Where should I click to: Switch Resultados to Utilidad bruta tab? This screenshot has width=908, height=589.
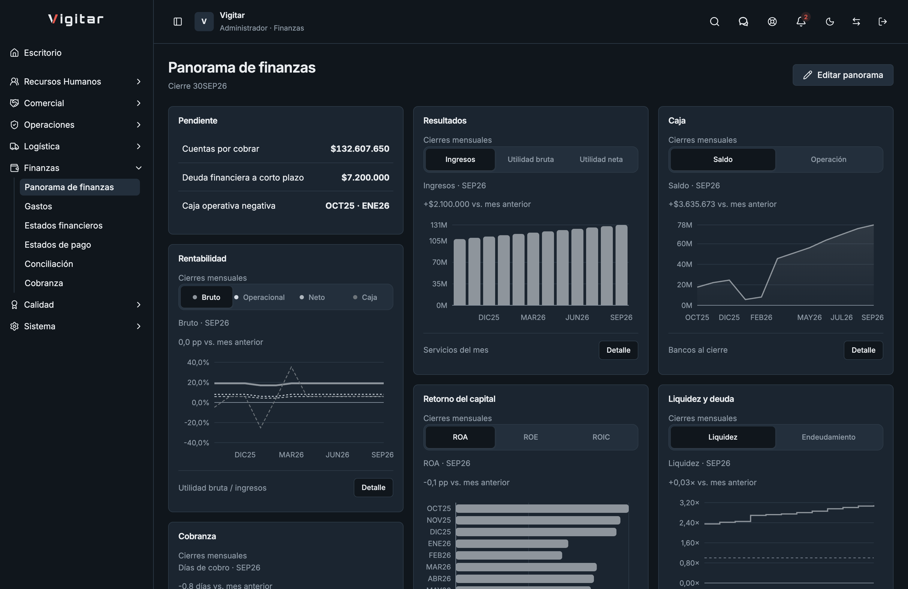[x=530, y=159]
